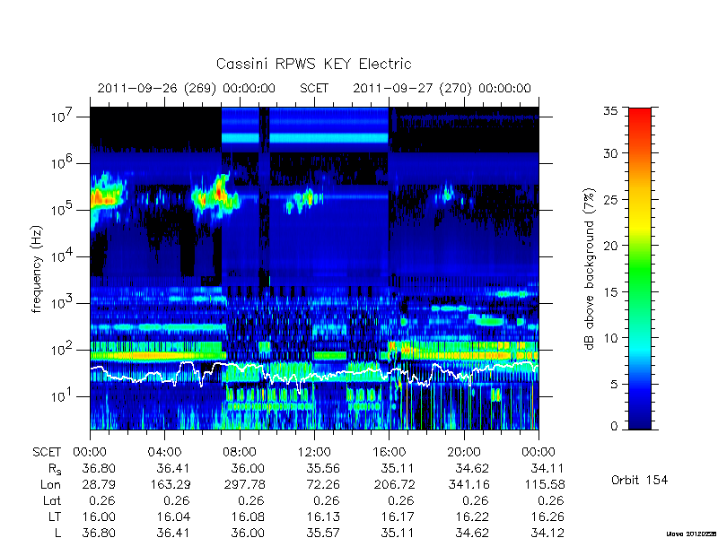Click the Lon value '341.16'
Viewport: 718px width, 538px height.
[469, 484]
